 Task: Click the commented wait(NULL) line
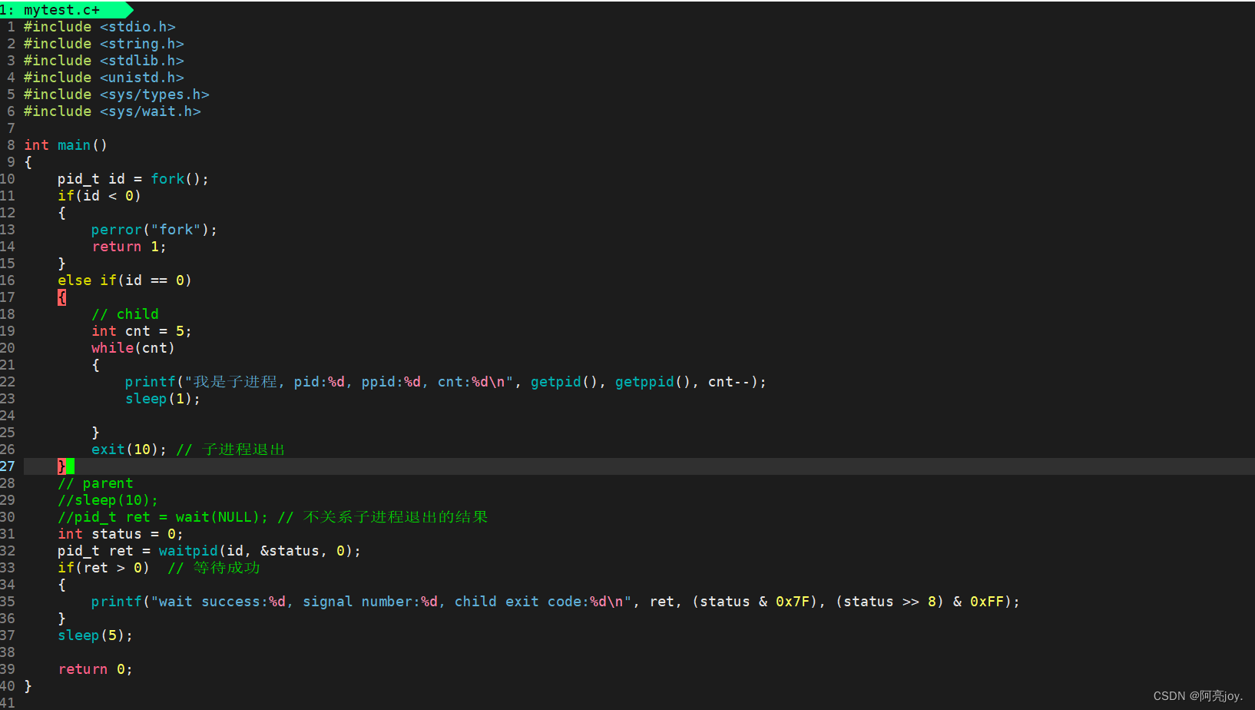tap(273, 517)
